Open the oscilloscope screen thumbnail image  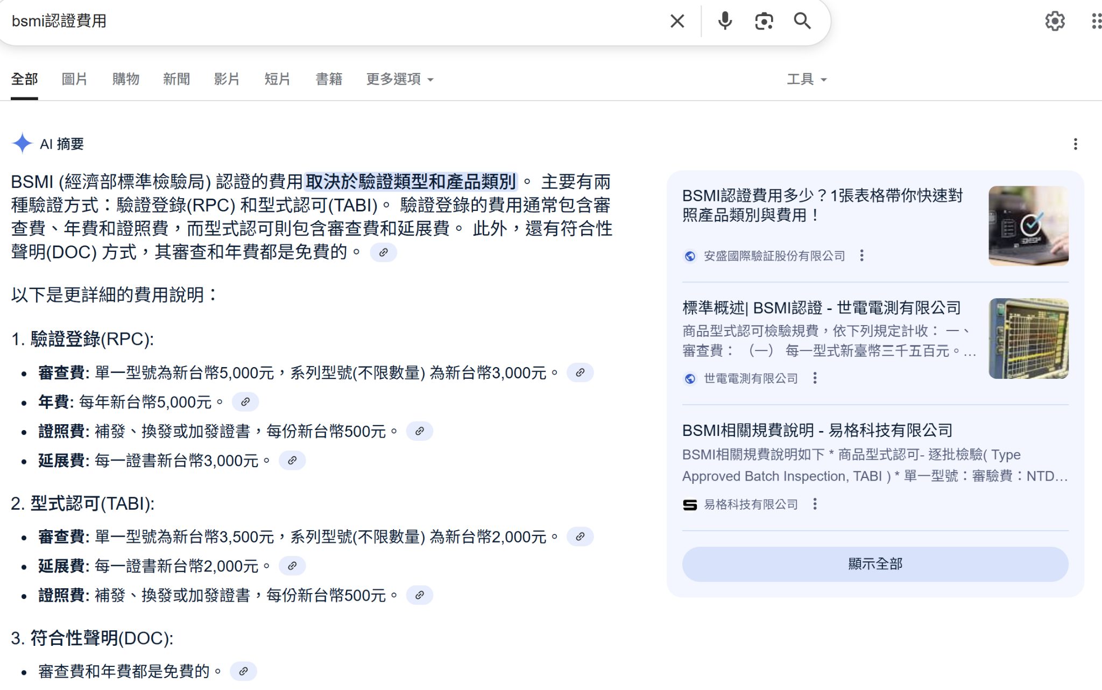pyautogui.click(x=1028, y=339)
